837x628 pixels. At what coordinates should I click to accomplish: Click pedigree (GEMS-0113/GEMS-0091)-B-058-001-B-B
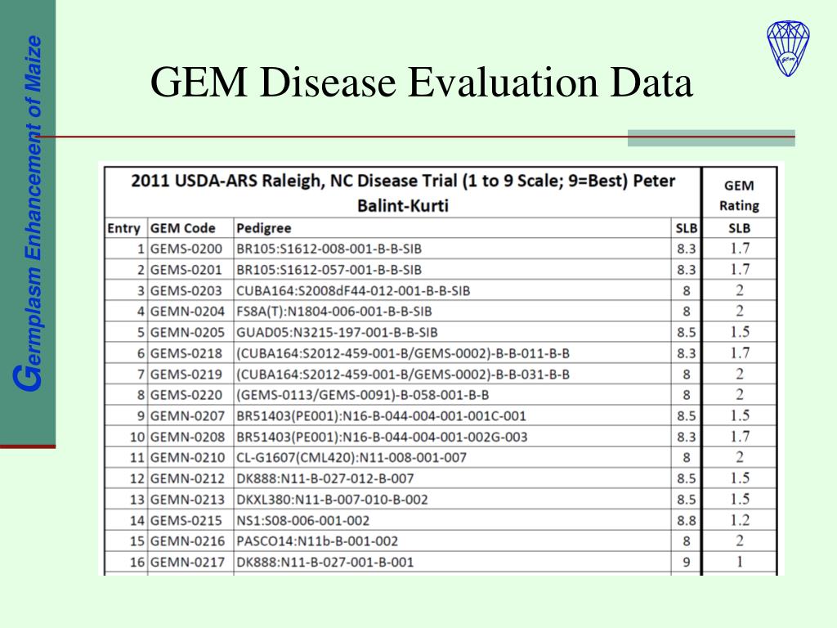pyautogui.click(x=362, y=395)
